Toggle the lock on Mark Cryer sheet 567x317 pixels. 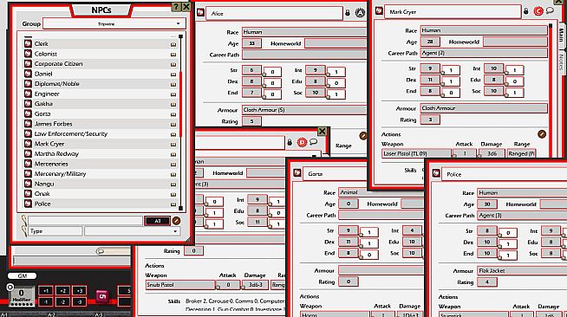pos(526,11)
